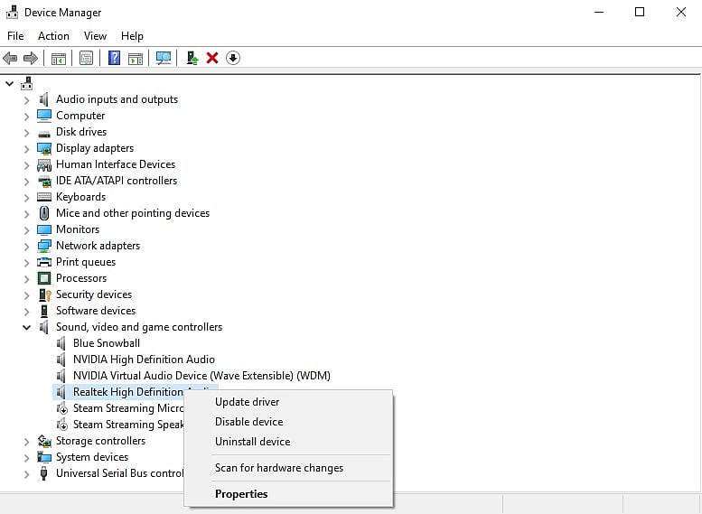702x514 pixels.
Task: Open Properties from the context menu
Action: [289, 494]
